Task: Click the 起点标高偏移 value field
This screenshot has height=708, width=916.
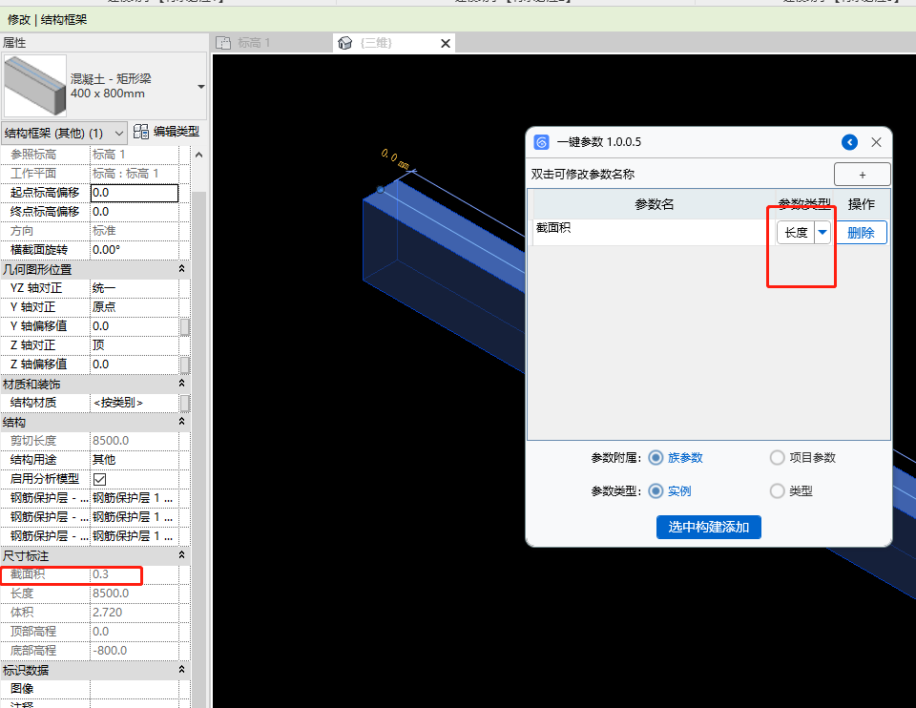Action: pyautogui.click(x=134, y=193)
